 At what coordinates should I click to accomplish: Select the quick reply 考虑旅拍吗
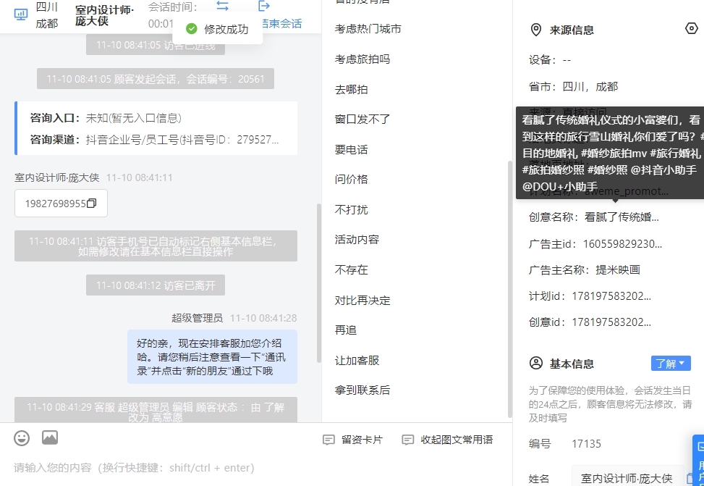pos(362,59)
